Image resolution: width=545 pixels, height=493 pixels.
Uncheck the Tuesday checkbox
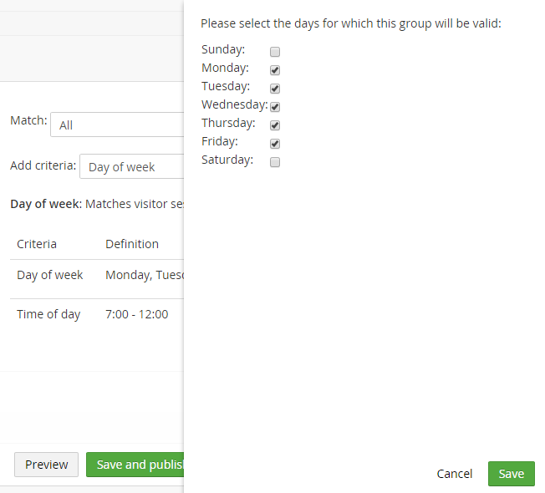[274, 89]
